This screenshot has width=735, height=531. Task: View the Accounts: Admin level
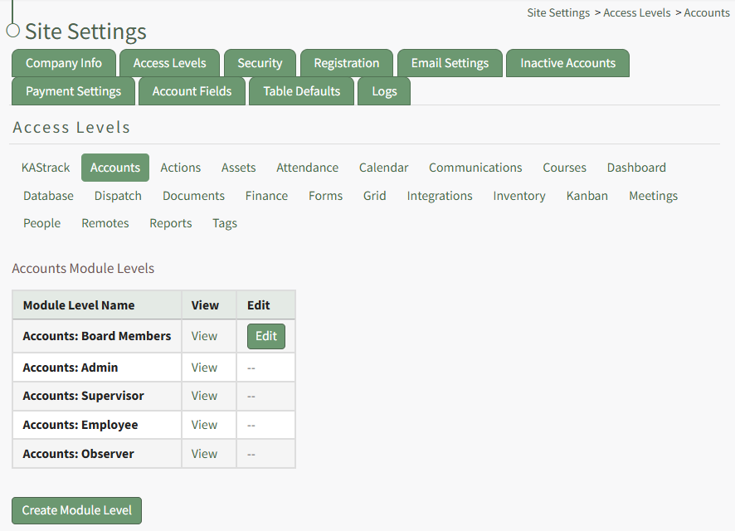click(204, 368)
